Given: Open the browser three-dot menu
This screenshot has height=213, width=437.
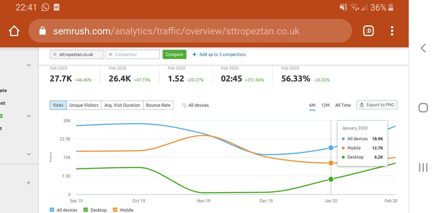Looking at the screenshot, I should 392,31.
